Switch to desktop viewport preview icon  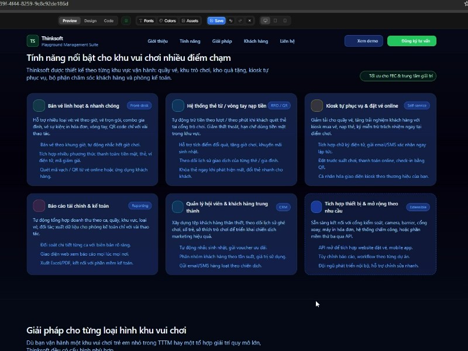click(265, 20)
